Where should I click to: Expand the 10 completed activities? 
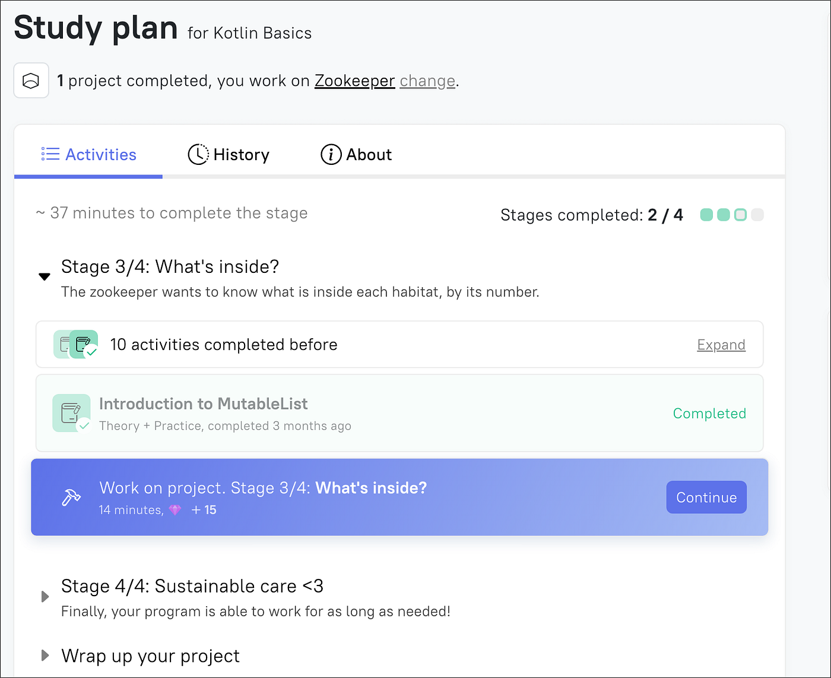[x=721, y=345]
